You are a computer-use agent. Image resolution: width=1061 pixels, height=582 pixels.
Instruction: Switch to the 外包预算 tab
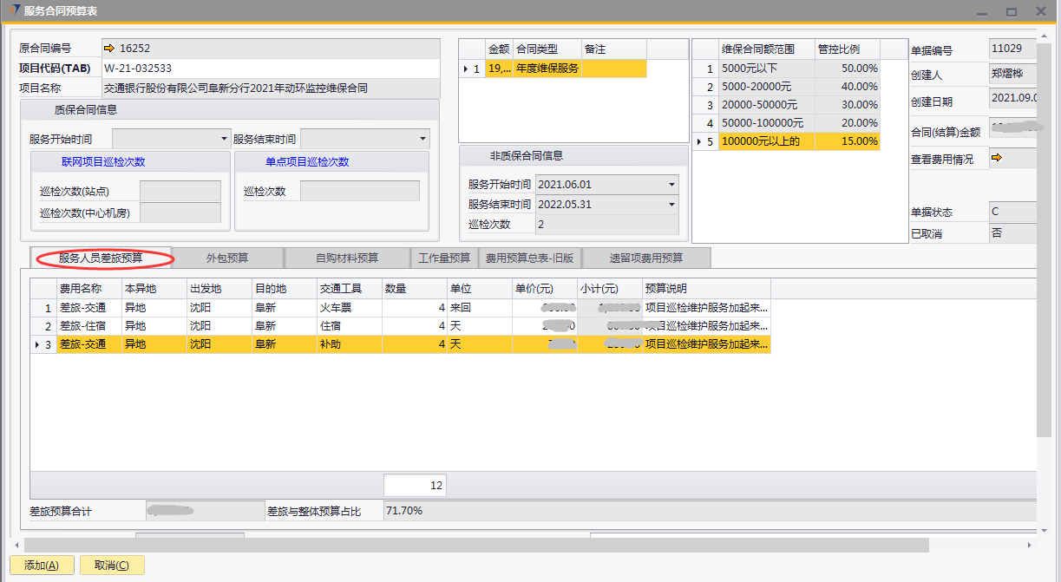click(227, 258)
